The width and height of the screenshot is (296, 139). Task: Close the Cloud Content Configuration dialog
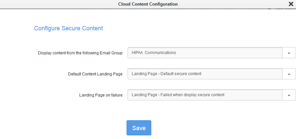tap(291, 4)
